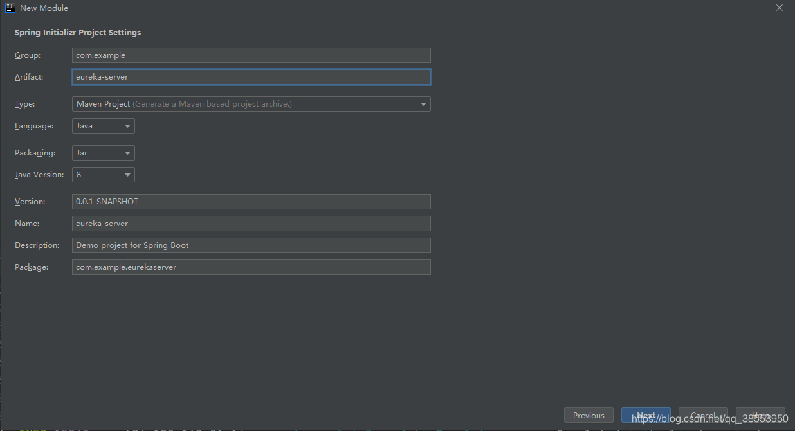Viewport: 795px width, 431px height.
Task: Click the Type label
Action: point(25,104)
